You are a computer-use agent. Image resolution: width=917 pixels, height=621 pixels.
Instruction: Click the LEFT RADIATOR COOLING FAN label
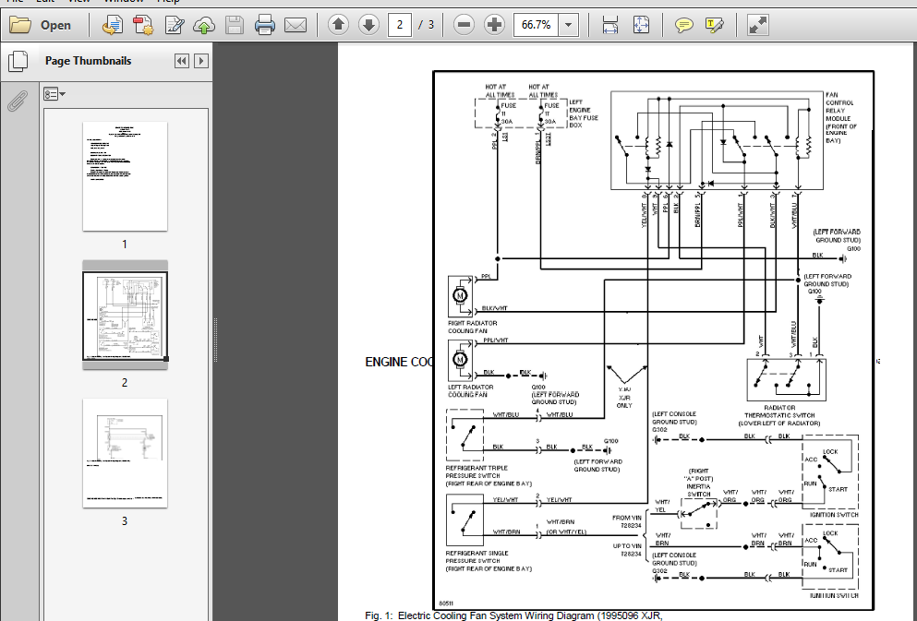point(471,391)
